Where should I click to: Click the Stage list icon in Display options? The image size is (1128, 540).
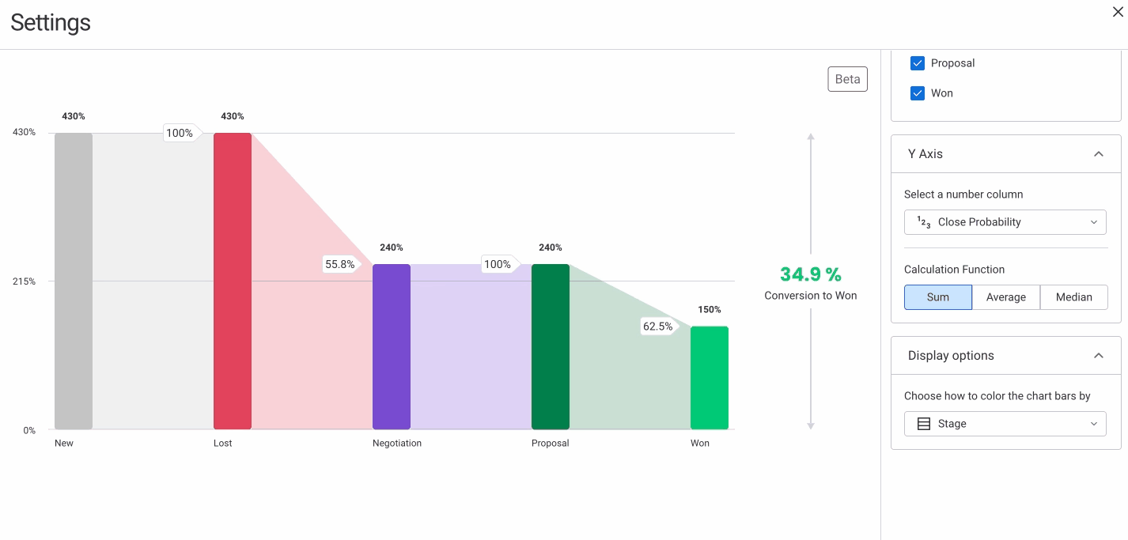pyautogui.click(x=923, y=424)
